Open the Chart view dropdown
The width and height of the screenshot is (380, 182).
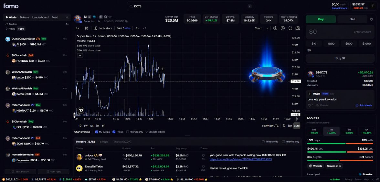pos(261,28)
